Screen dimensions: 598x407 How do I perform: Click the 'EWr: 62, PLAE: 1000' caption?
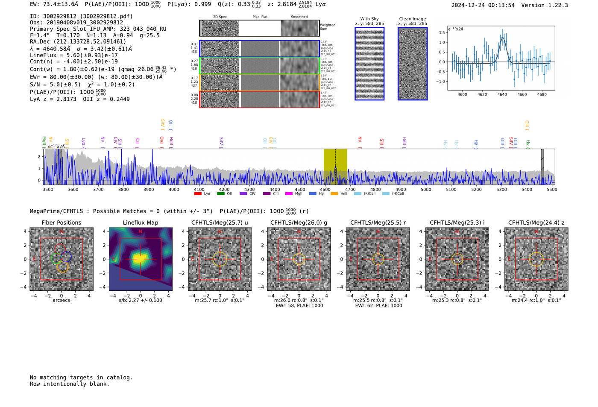tap(378, 306)
